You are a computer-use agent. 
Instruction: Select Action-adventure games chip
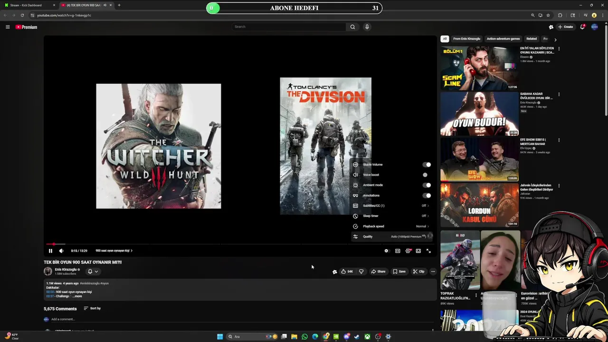point(503,39)
